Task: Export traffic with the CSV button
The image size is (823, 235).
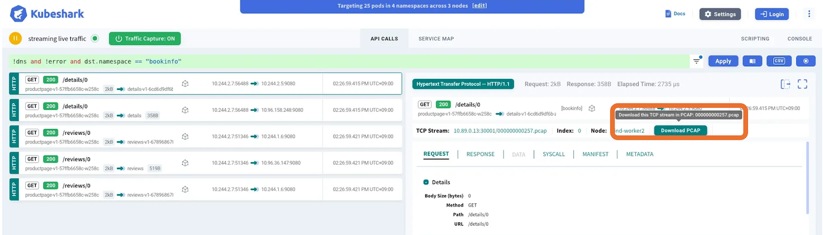Action: point(779,61)
